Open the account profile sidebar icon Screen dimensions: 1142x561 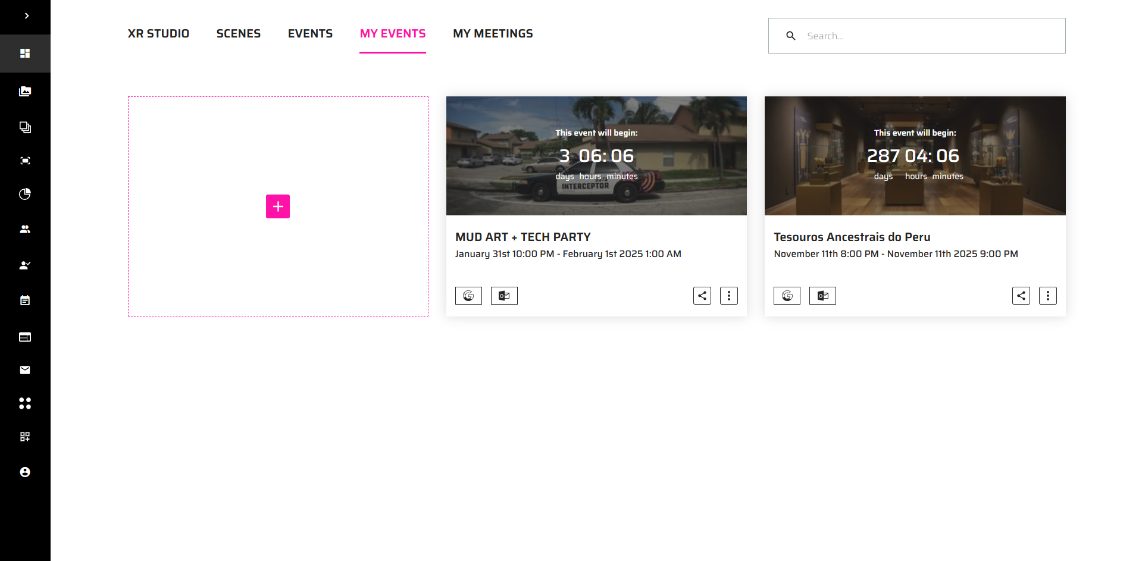(x=25, y=472)
